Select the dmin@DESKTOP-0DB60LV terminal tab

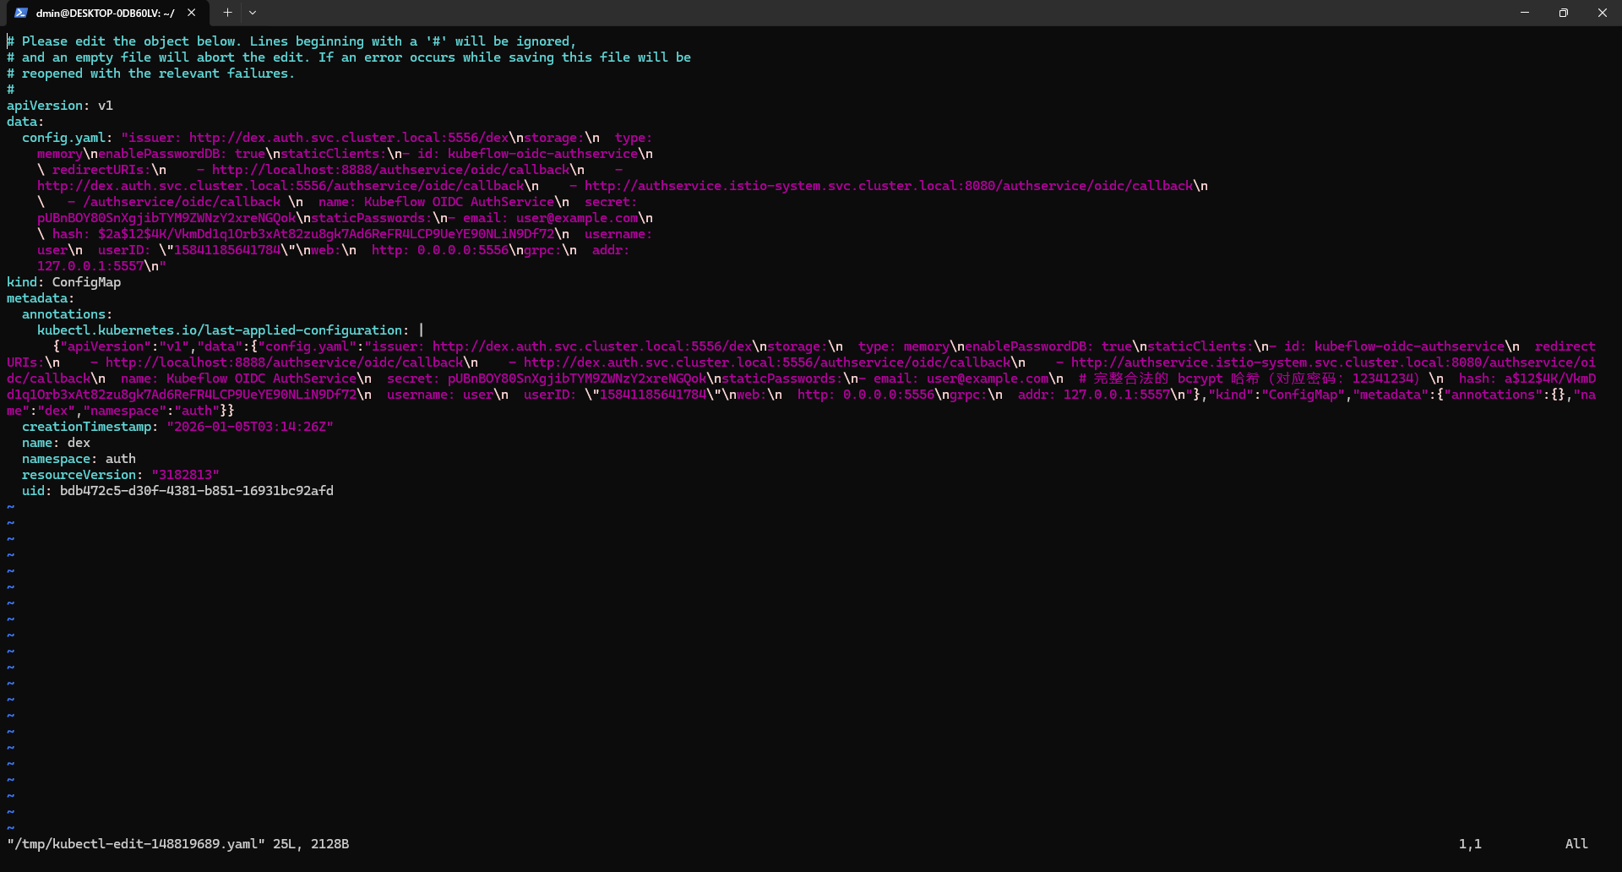click(106, 13)
